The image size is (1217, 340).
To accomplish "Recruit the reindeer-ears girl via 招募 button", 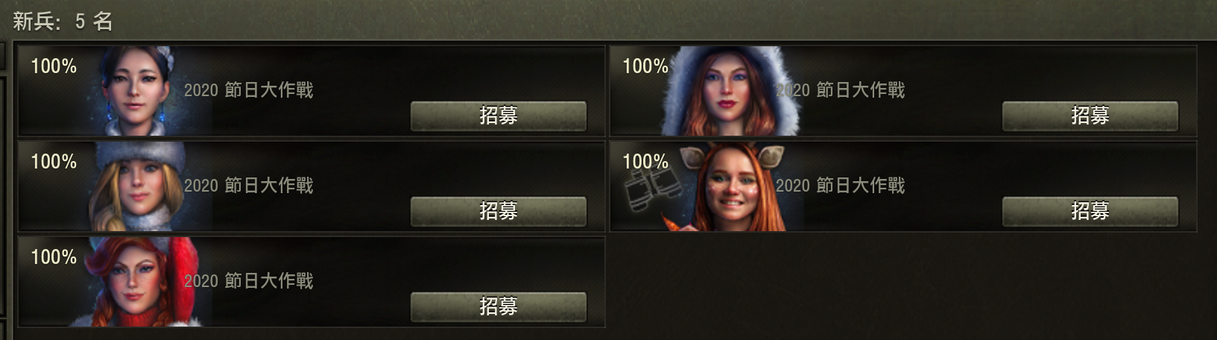I will click(x=1090, y=211).
